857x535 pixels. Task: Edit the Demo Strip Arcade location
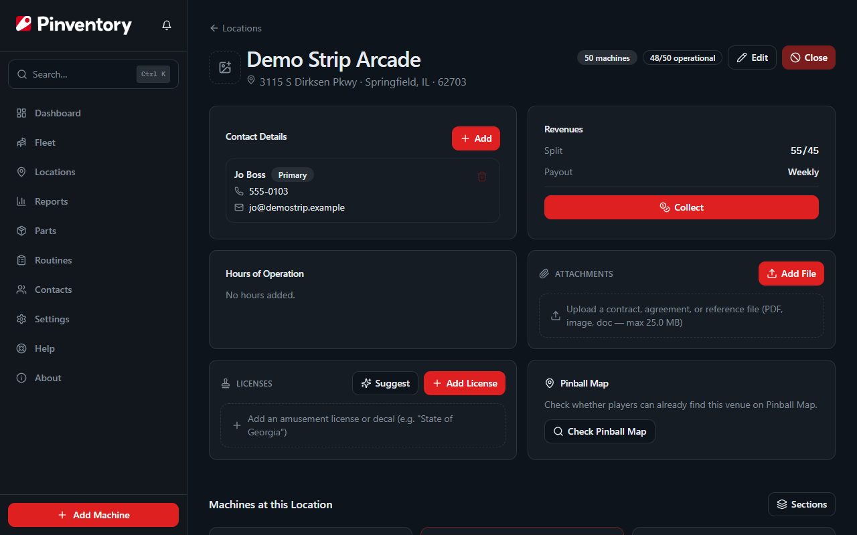click(752, 58)
